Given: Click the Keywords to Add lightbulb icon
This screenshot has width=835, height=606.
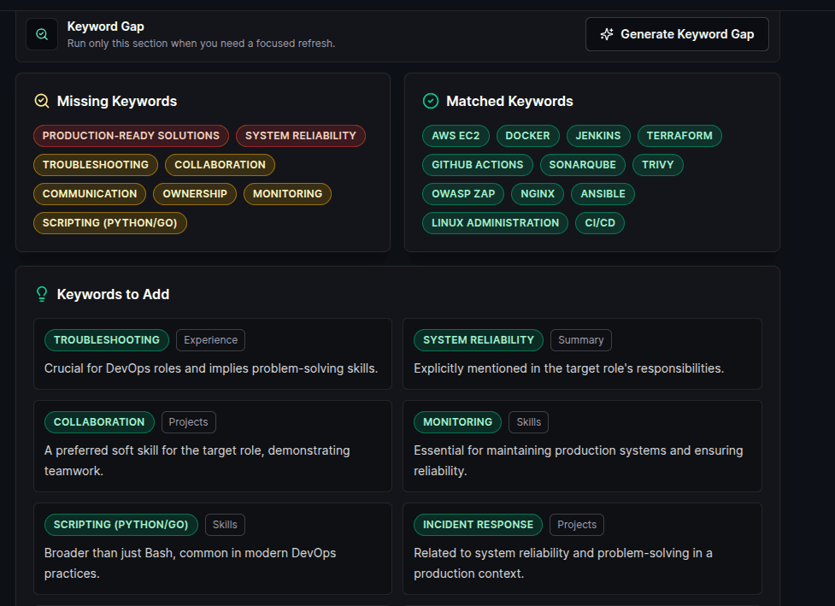Looking at the screenshot, I should click(x=42, y=294).
